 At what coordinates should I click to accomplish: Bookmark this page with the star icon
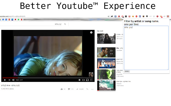(108, 16)
